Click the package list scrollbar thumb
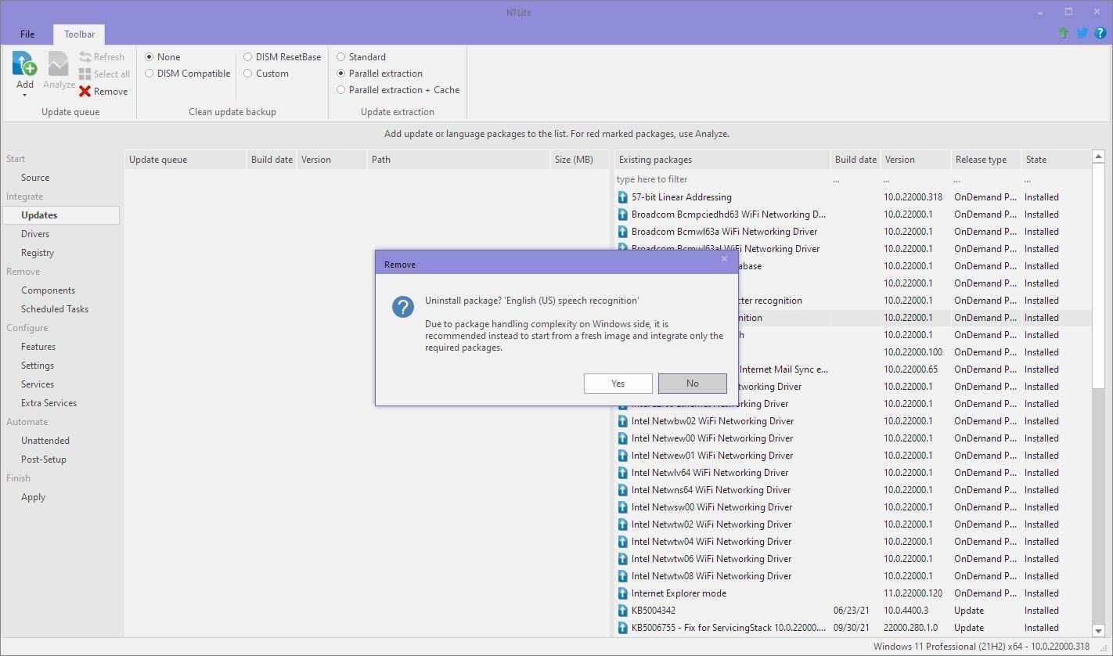Image resolution: width=1113 pixels, height=656 pixels. pyautogui.click(x=1098, y=275)
